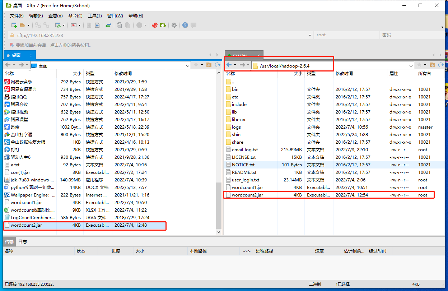Click bookmark star in remote pane
This screenshot has height=291, width=448.
tap(419, 65)
